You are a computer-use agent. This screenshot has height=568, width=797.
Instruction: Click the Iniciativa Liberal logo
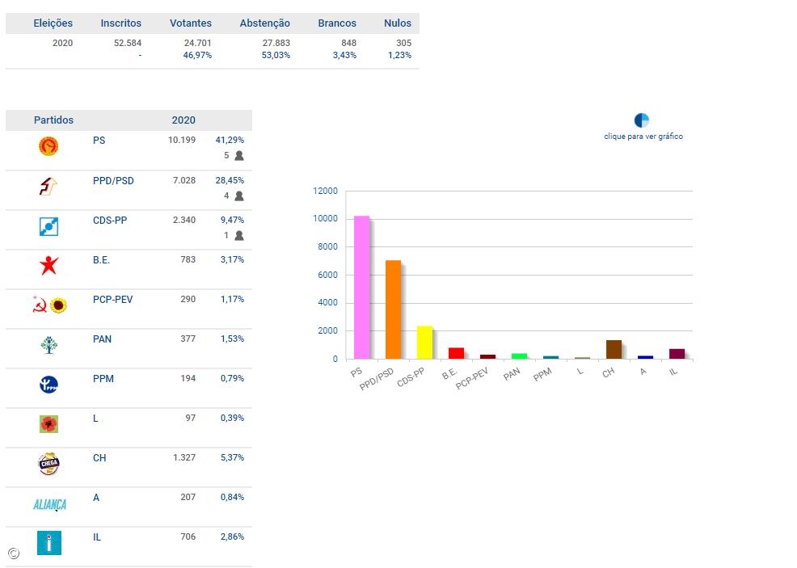tap(48, 543)
